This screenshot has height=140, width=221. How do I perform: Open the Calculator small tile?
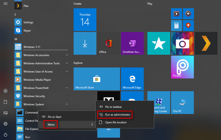coord(176,26)
